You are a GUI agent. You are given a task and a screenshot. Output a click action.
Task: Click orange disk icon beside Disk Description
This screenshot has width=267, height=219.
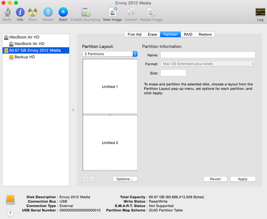tap(11, 200)
